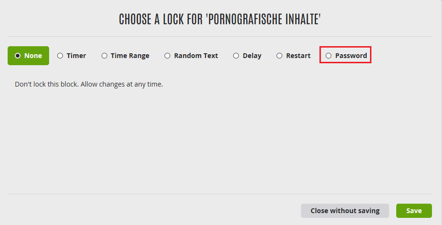Click the filled radio dot in None
This screenshot has width=442, height=225.
pos(18,56)
